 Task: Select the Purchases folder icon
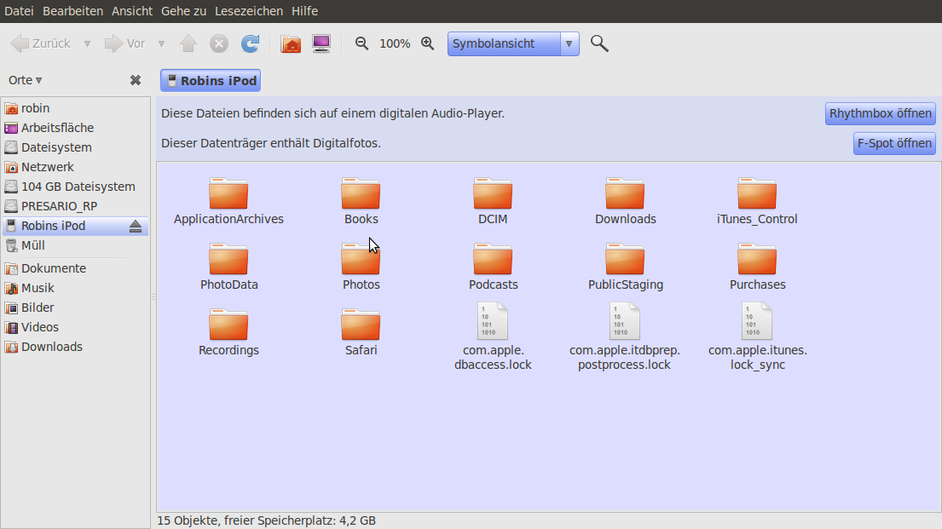(x=757, y=259)
